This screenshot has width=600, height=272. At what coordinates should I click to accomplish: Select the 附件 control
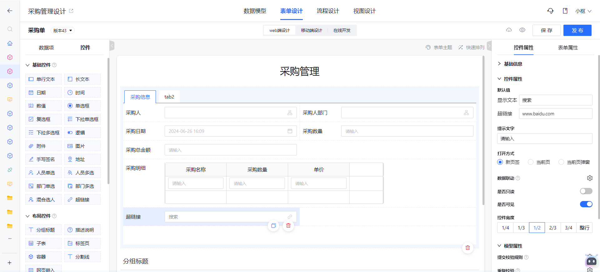pyautogui.click(x=43, y=146)
